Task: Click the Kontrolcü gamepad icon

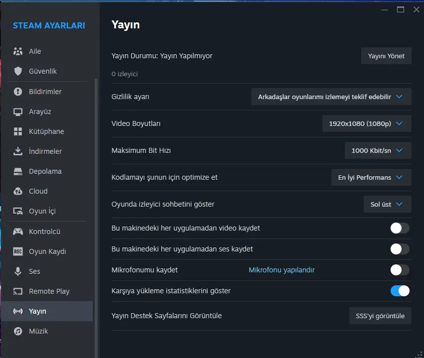Action: pos(18,232)
